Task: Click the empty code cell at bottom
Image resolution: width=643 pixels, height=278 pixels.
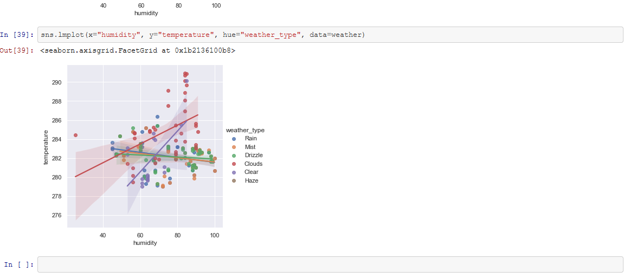Action: click(330, 264)
